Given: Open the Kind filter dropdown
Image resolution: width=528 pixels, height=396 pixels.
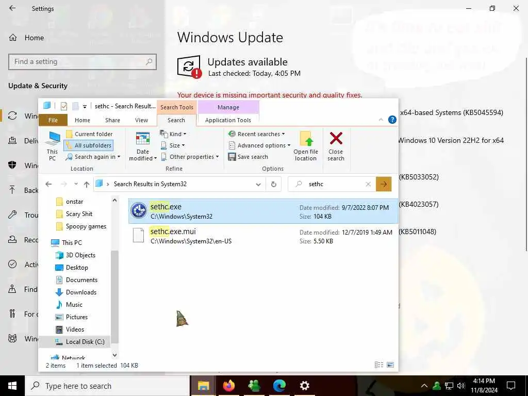Looking at the screenshot, I should 173,134.
